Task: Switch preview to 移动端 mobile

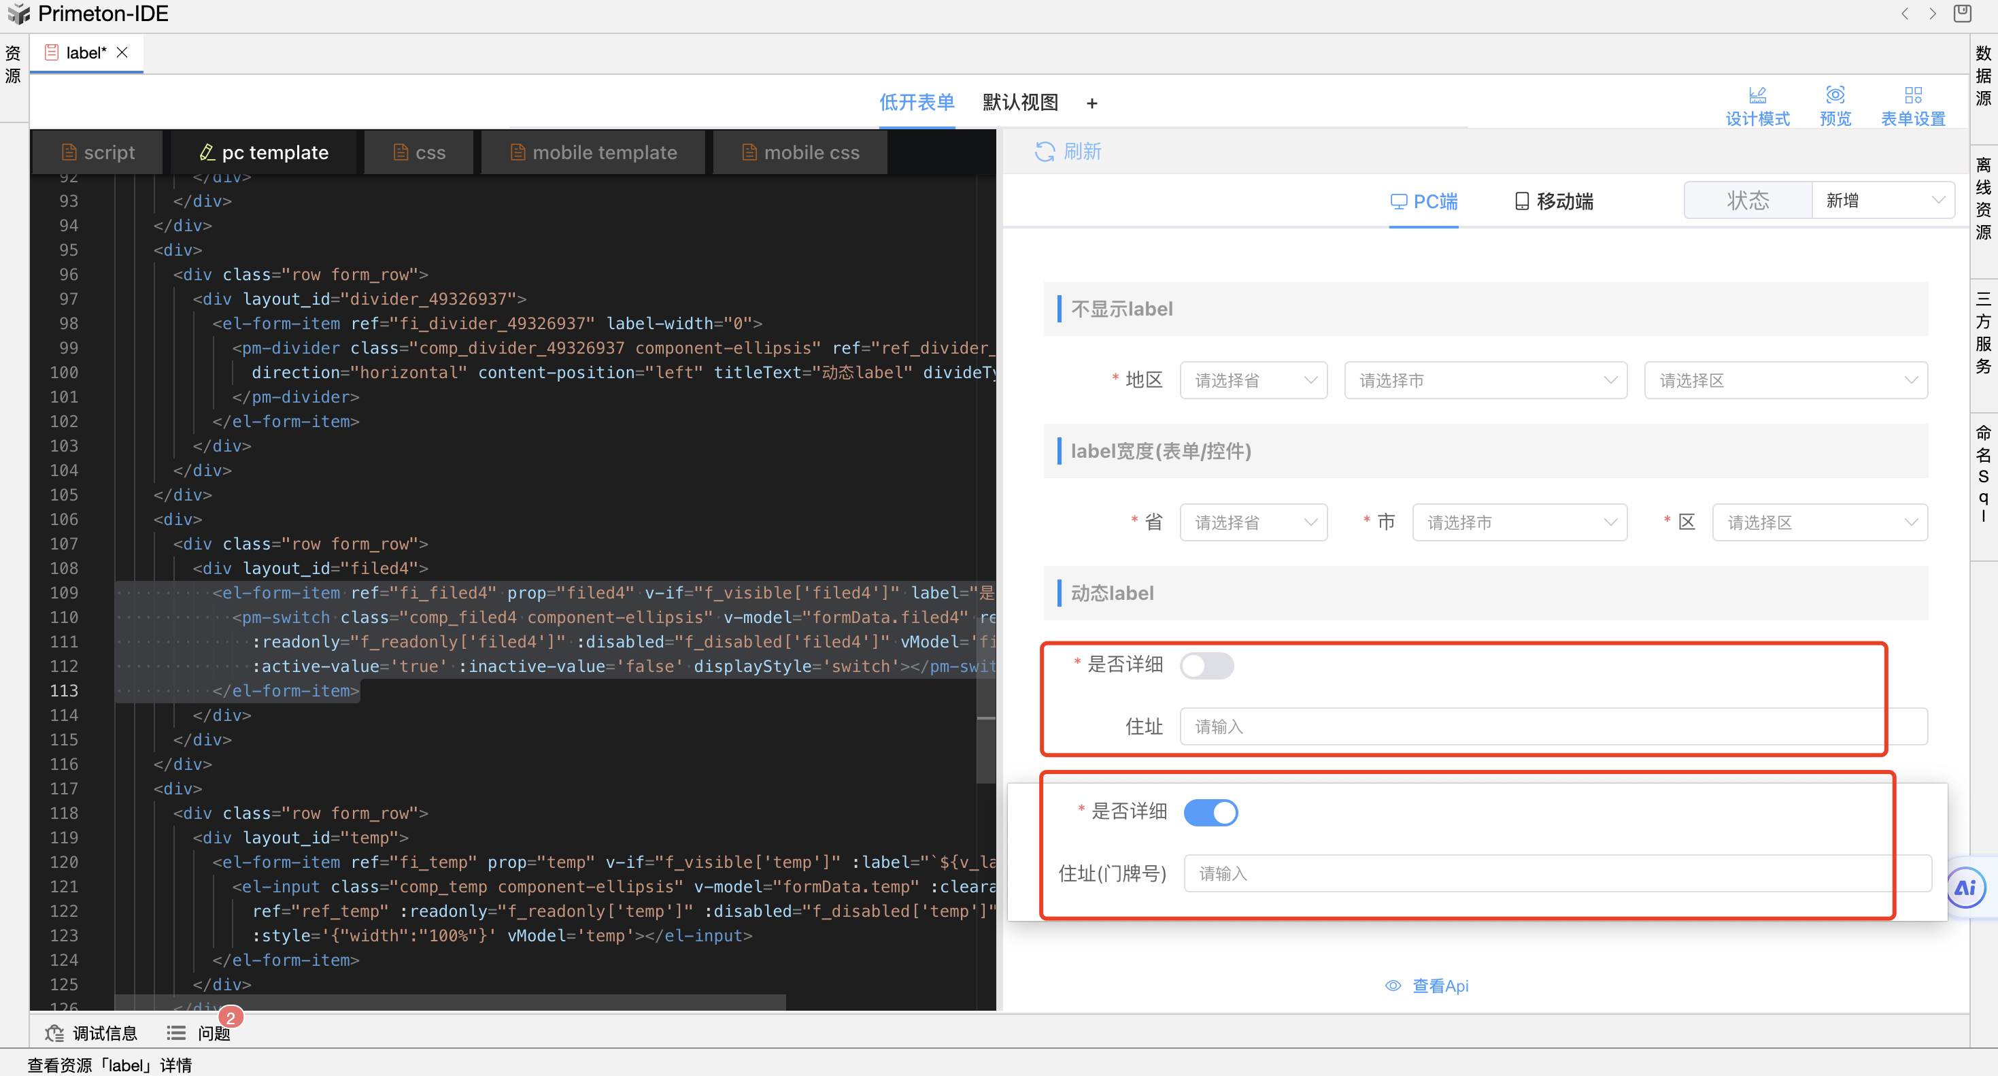Action: coord(1553,202)
